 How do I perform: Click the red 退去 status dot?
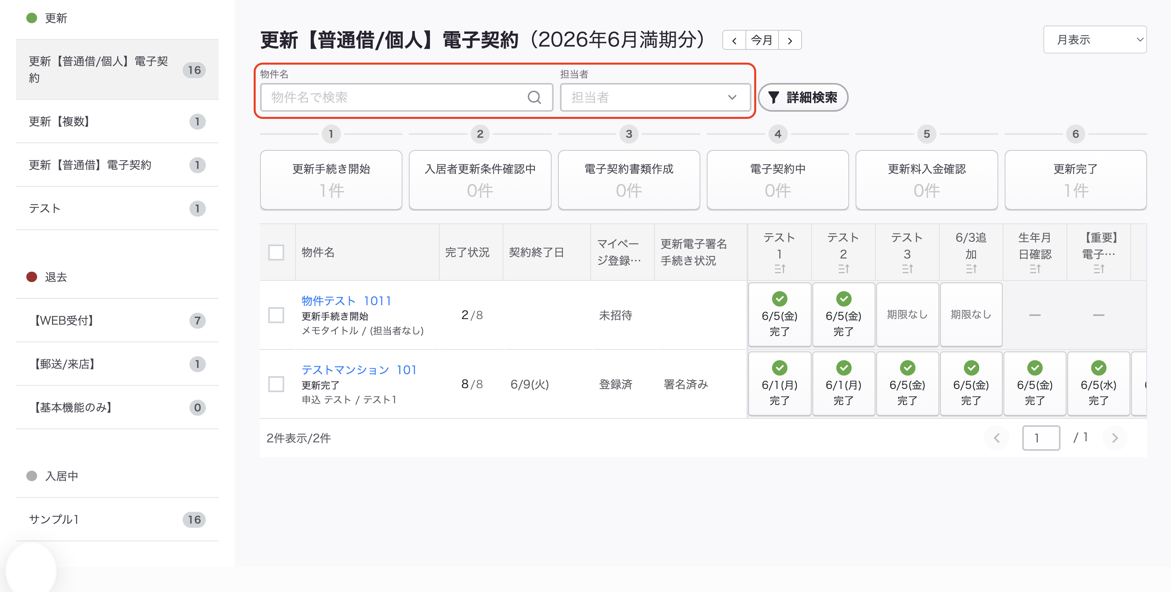(x=32, y=277)
